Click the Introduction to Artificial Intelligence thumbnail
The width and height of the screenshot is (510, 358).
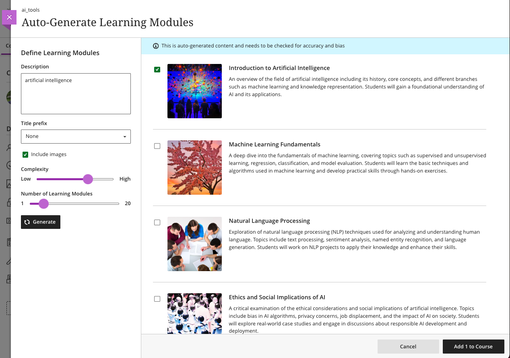(x=194, y=91)
